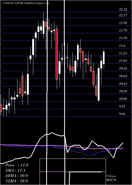Image resolution: width=132 pixels, height=185 pixels.
Task: Click the <<Live MACD label
Action: [x=111, y=178]
